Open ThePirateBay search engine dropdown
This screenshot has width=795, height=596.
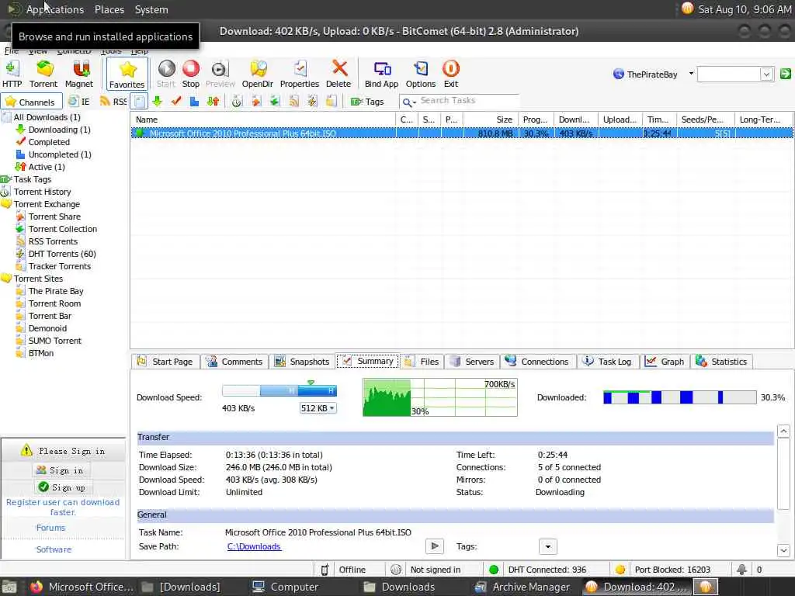691,74
